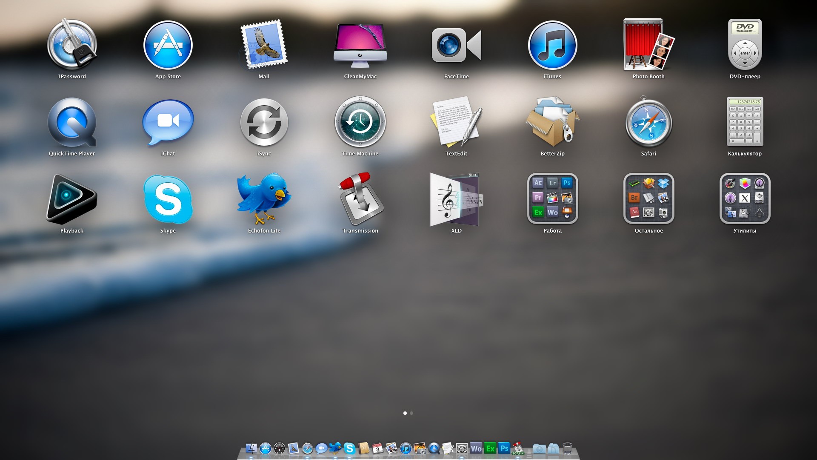This screenshot has width=817, height=460.
Task: Open the Downloads stack in the Dock
Action: pos(539,448)
